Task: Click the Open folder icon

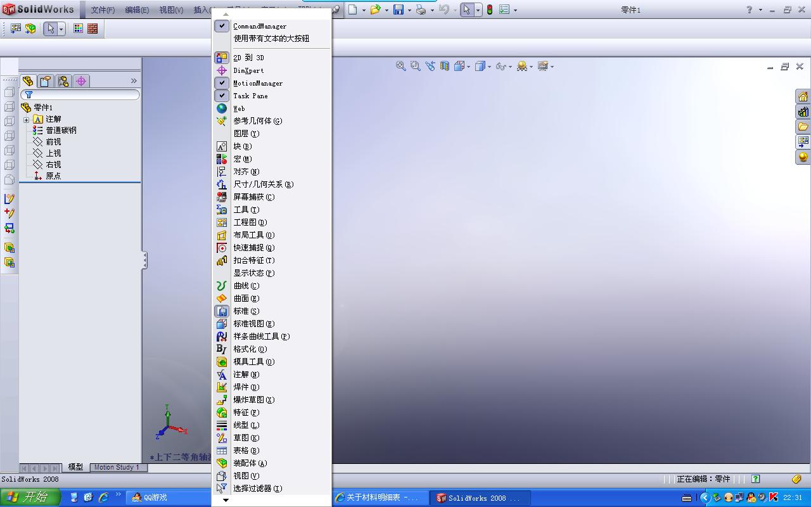Action: (376, 10)
